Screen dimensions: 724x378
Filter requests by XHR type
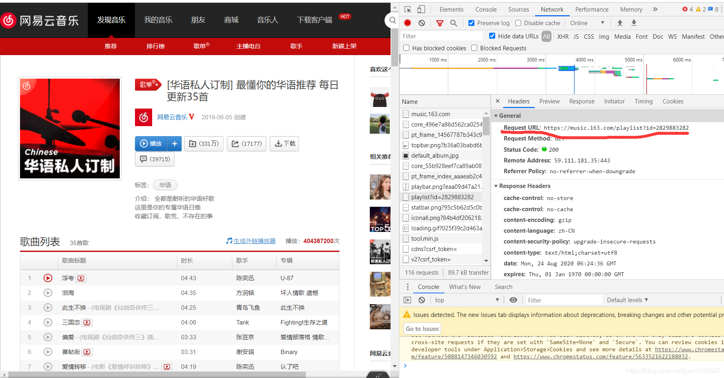pyautogui.click(x=563, y=36)
